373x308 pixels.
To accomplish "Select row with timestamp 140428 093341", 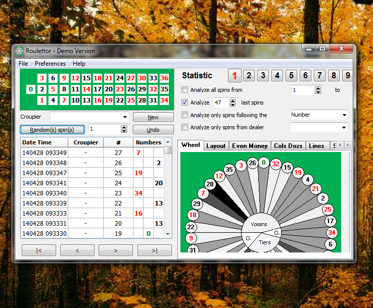I will click(x=92, y=183).
